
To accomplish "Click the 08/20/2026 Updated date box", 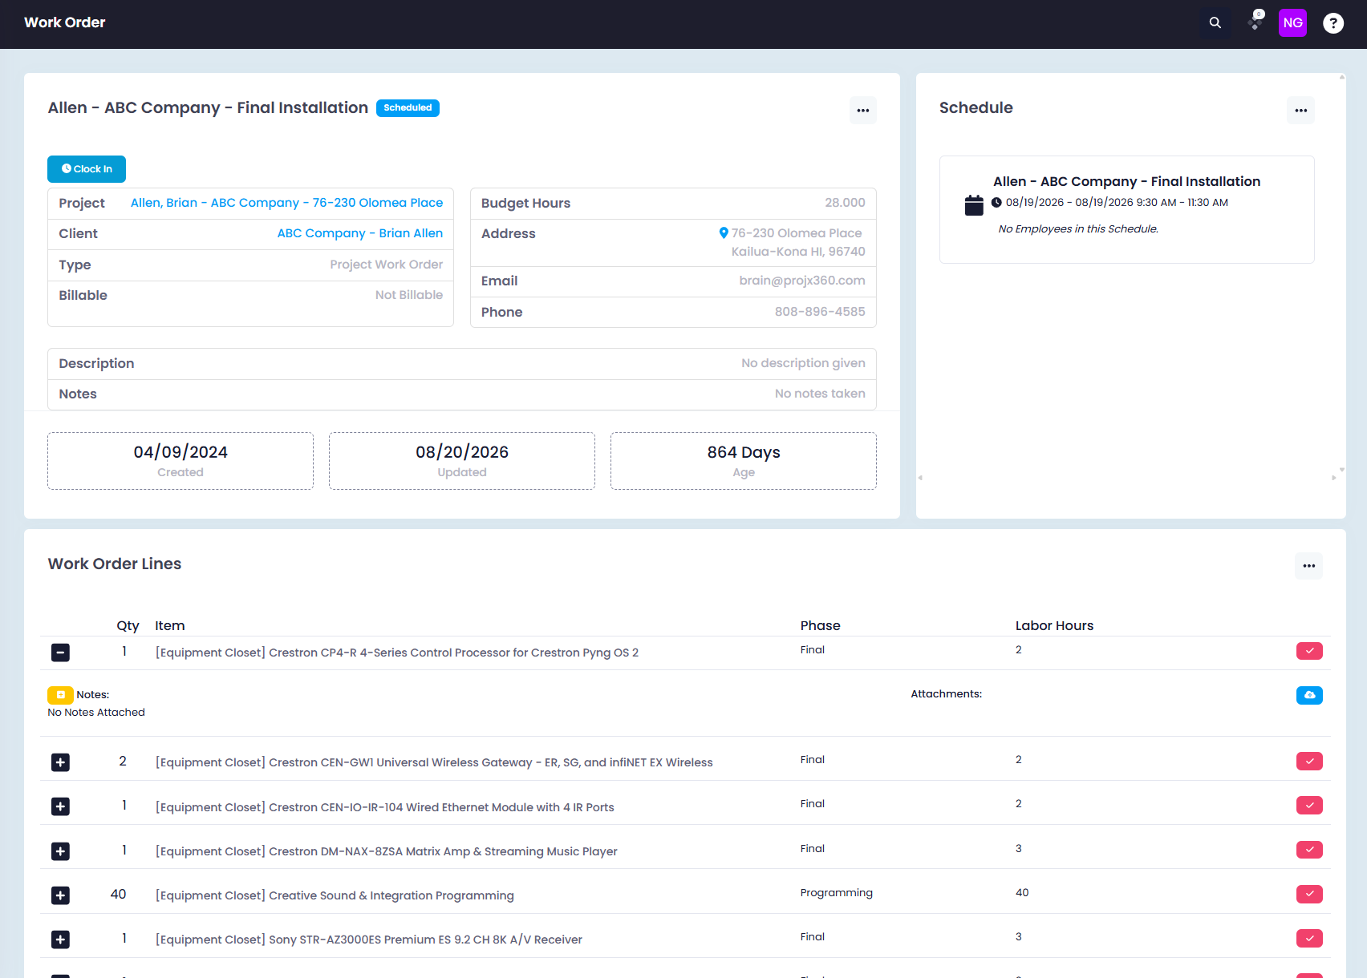I will (462, 461).
